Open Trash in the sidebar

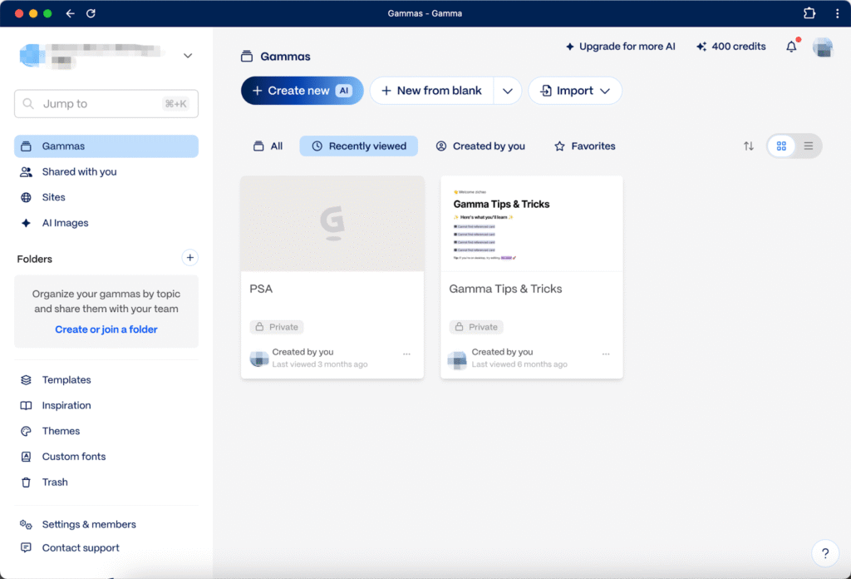[x=55, y=482]
